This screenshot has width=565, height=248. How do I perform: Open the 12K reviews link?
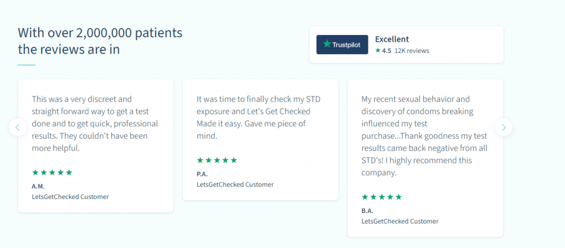tap(411, 51)
